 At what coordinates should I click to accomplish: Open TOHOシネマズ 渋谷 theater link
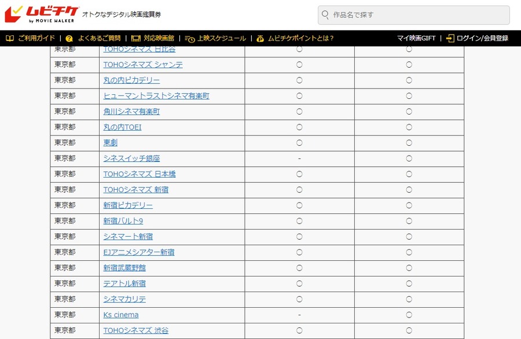[136, 330]
